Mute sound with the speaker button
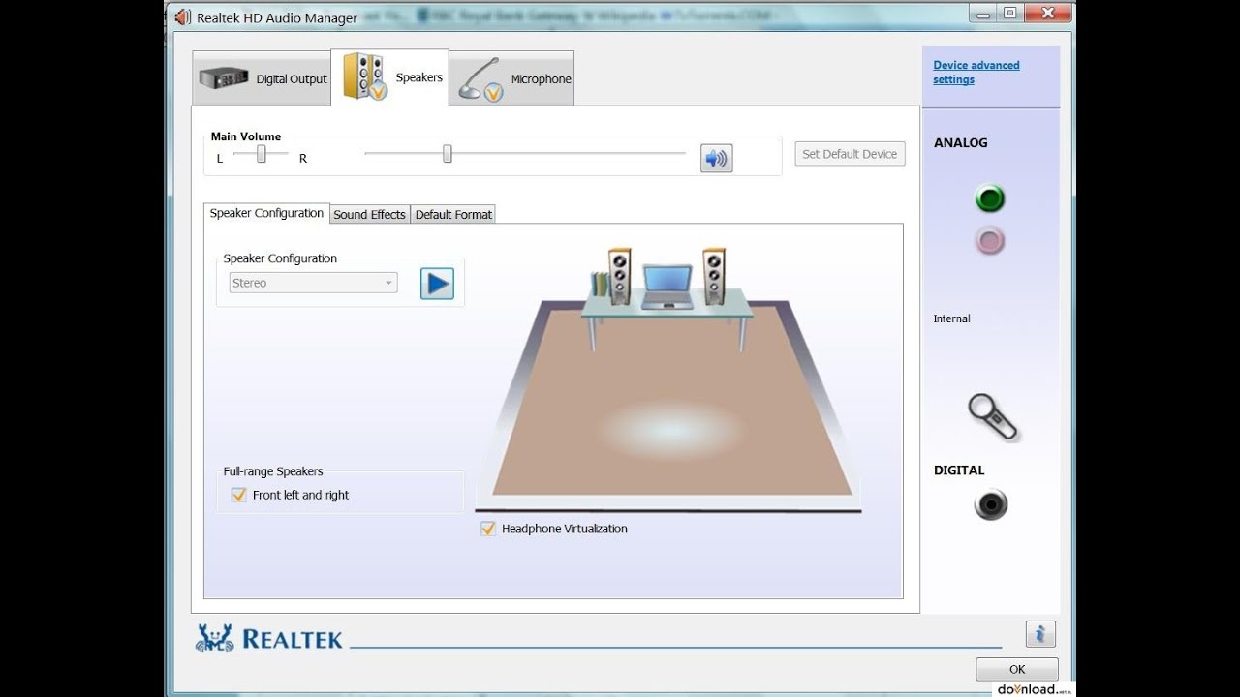 (x=716, y=158)
